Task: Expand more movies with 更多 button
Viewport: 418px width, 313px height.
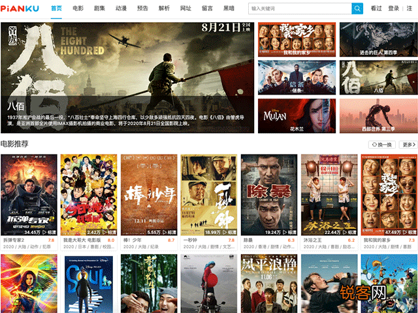Action: click(408, 145)
